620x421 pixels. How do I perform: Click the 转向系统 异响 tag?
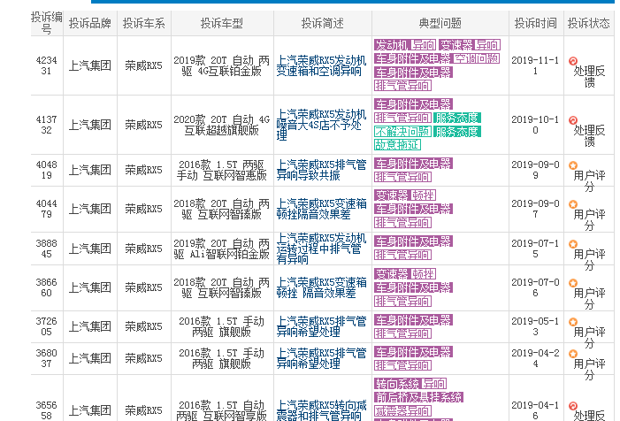[x=410, y=384]
